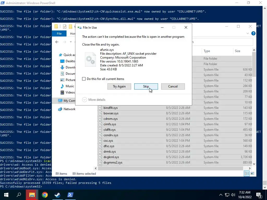Image resolution: width=267 pixels, height=200 pixels.
Task: Open volume control tray icon
Action: (233, 195)
